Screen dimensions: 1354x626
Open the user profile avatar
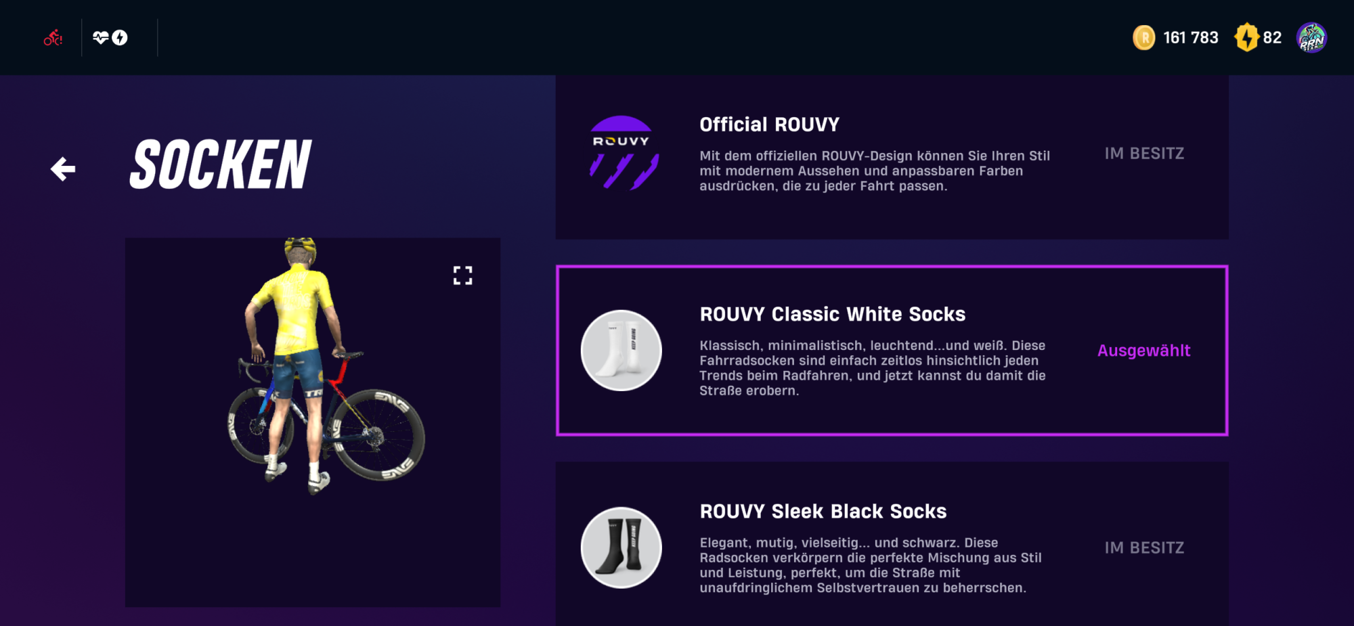pyautogui.click(x=1311, y=38)
